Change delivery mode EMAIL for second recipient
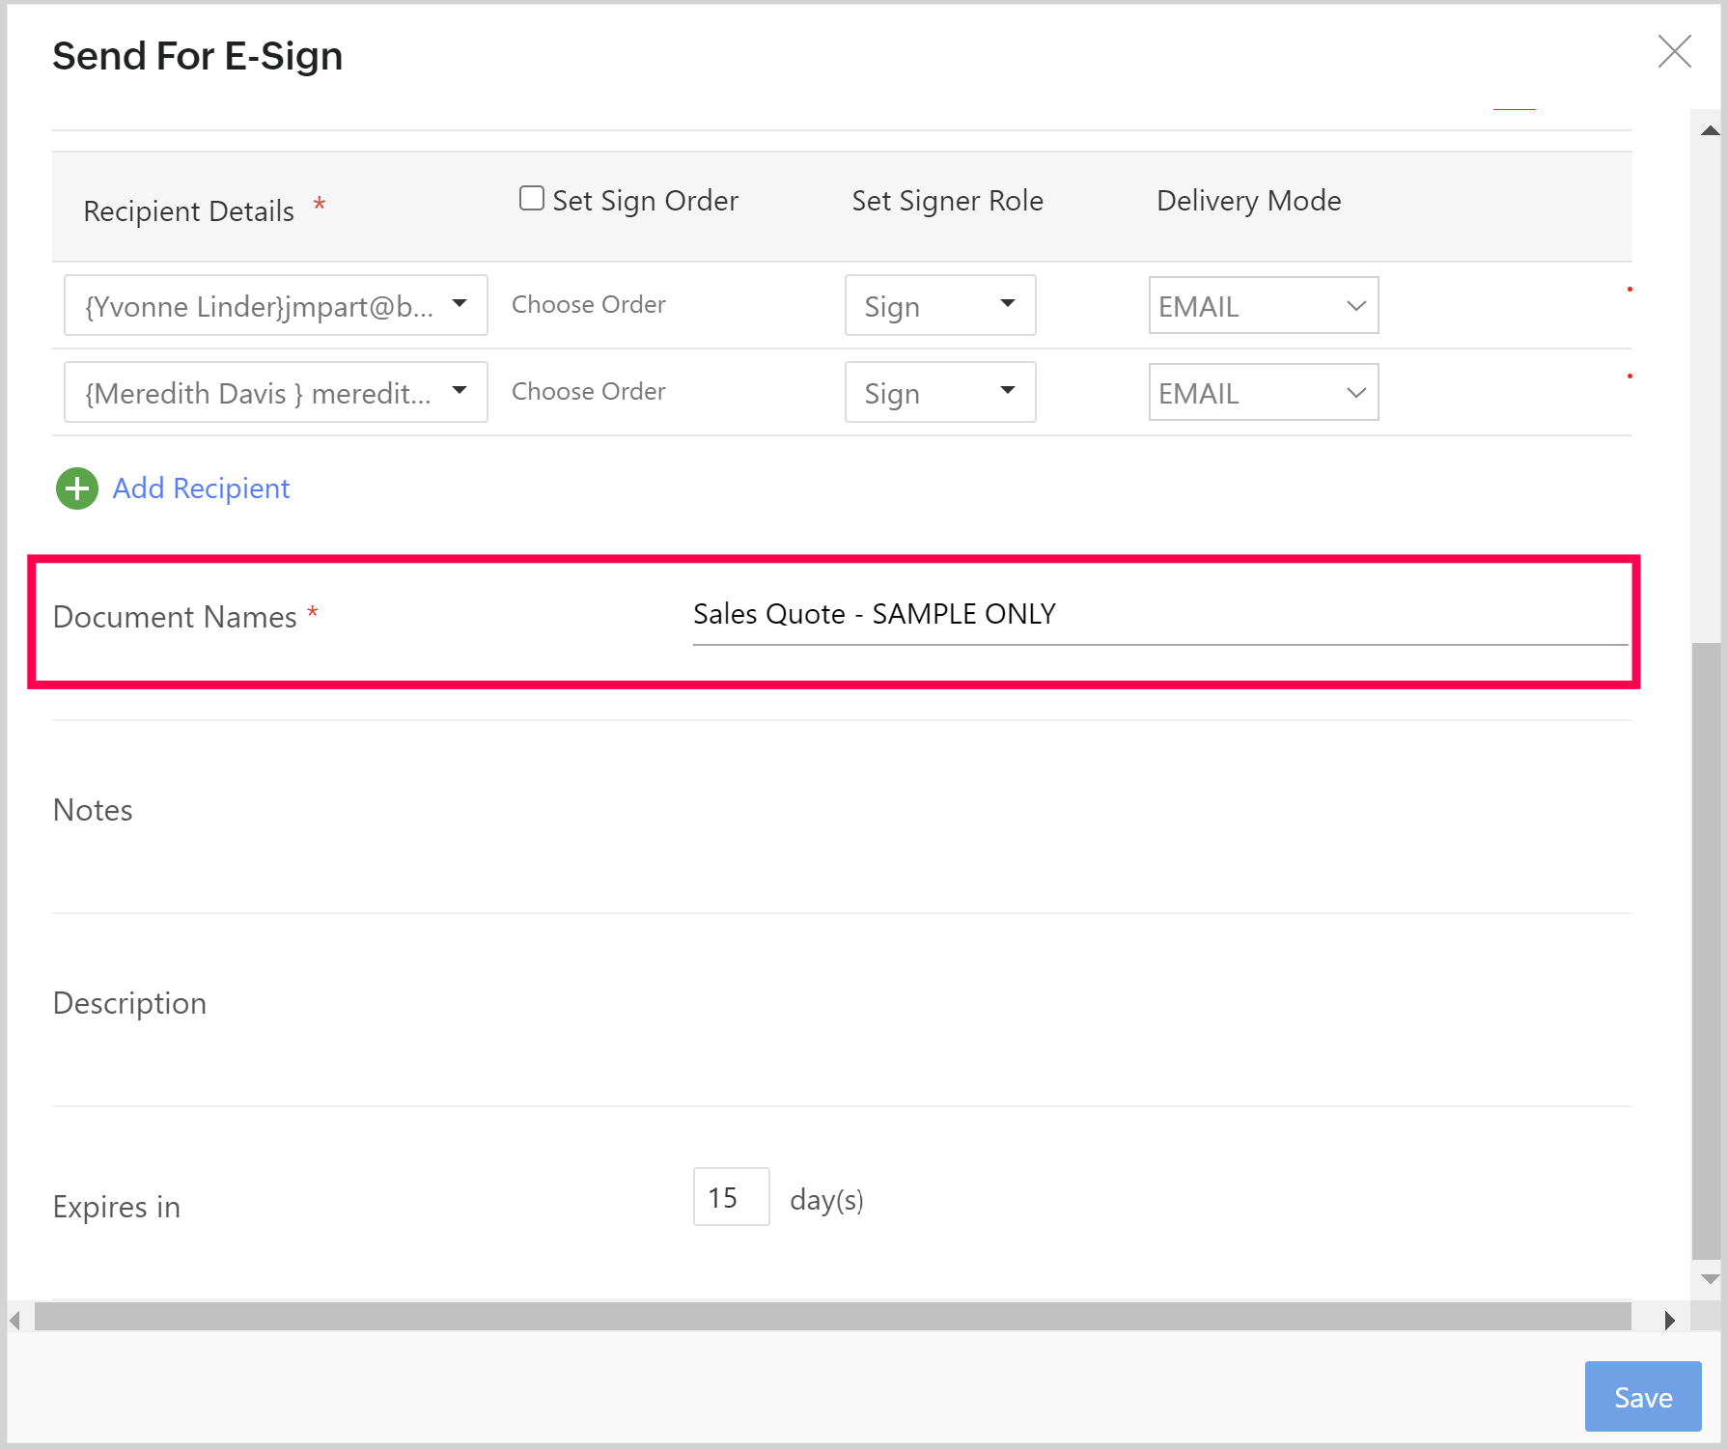The width and height of the screenshot is (1728, 1450). point(1263,393)
